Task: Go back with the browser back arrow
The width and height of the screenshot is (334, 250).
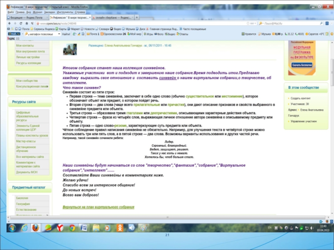Action: pos(9,23)
